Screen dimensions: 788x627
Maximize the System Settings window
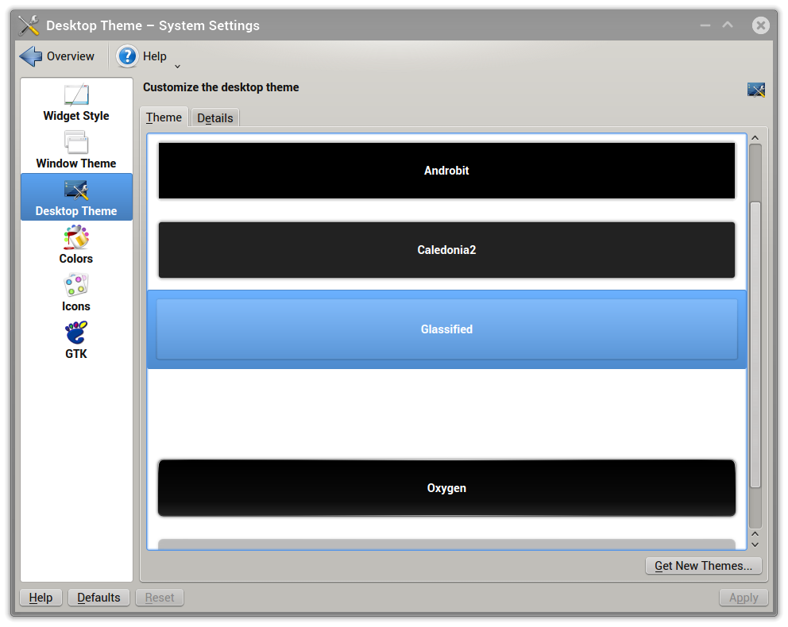point(728,25)
